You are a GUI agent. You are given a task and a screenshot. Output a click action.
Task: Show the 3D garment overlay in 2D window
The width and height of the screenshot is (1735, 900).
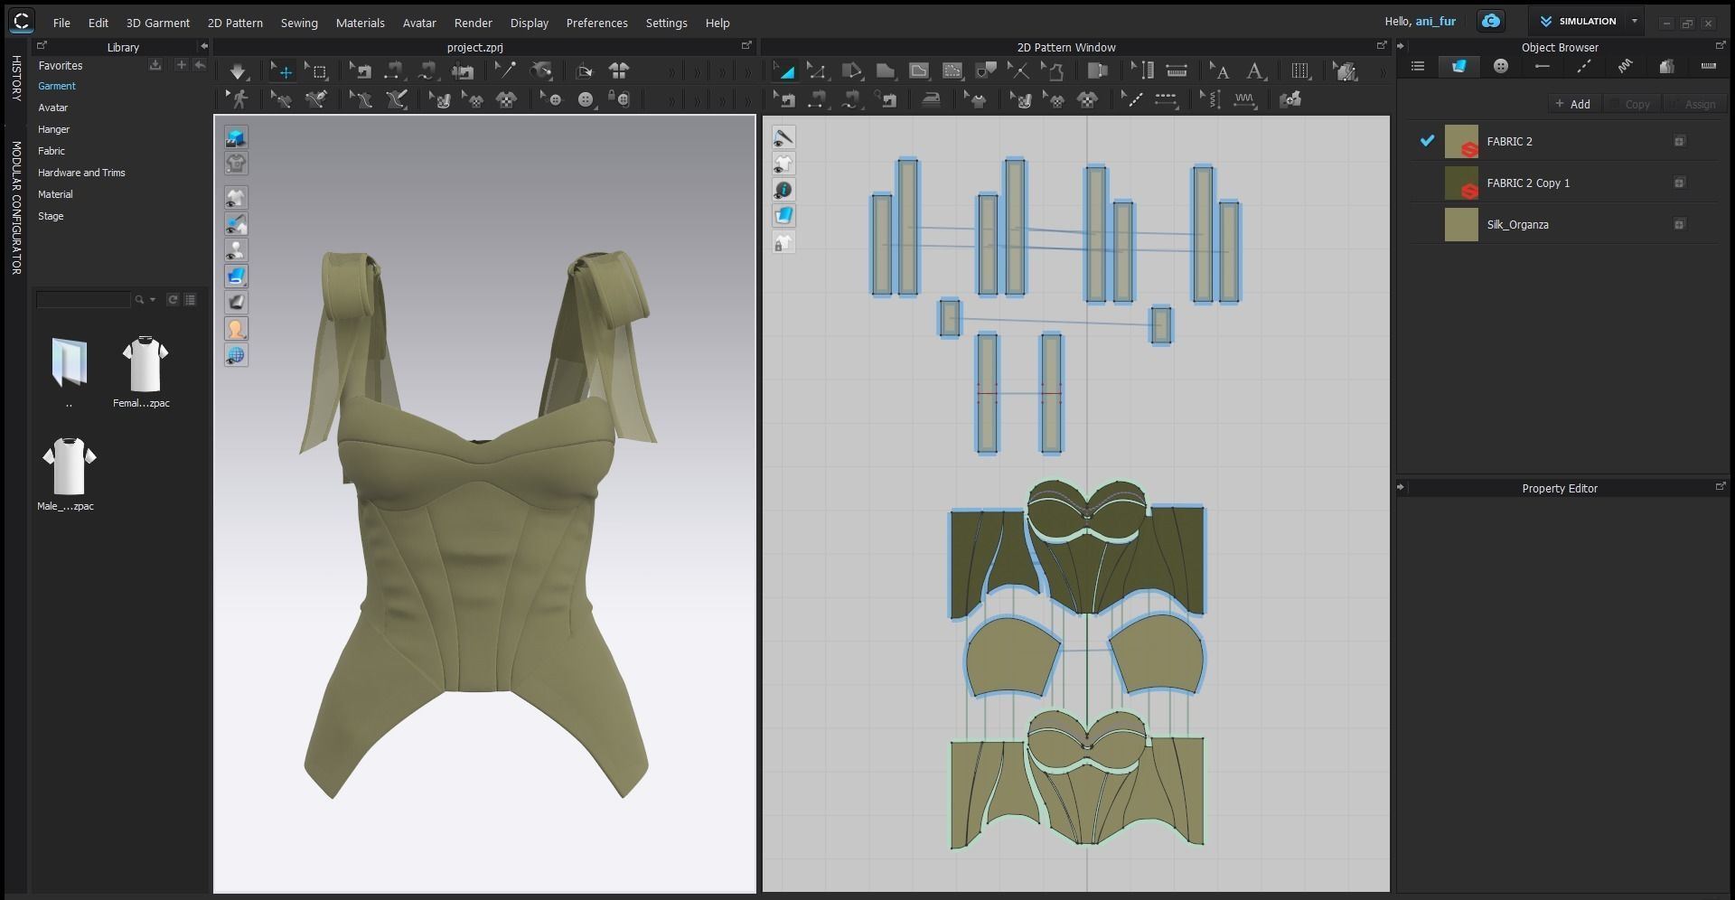click(x=784, y=164)
